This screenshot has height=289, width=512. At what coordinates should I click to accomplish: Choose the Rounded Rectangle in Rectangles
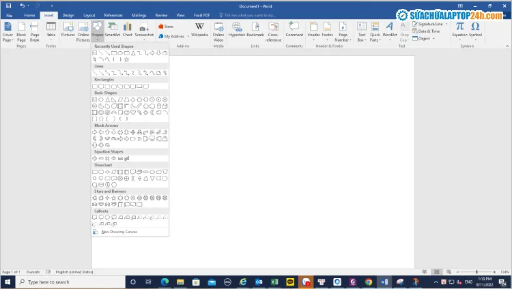[101, 86]
